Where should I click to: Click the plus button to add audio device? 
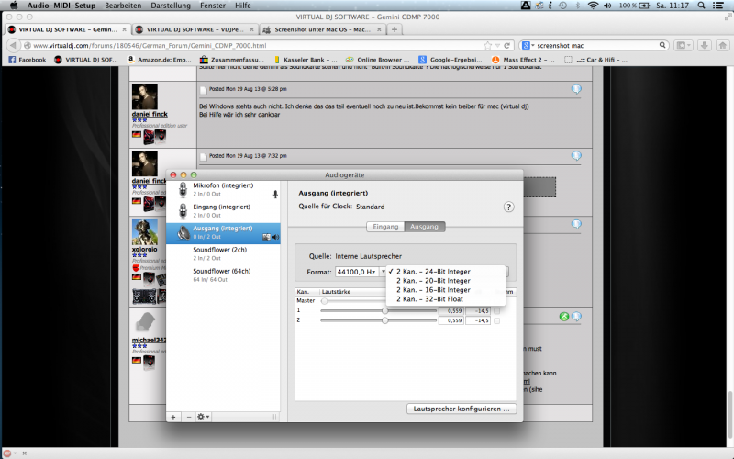point(174,416)
